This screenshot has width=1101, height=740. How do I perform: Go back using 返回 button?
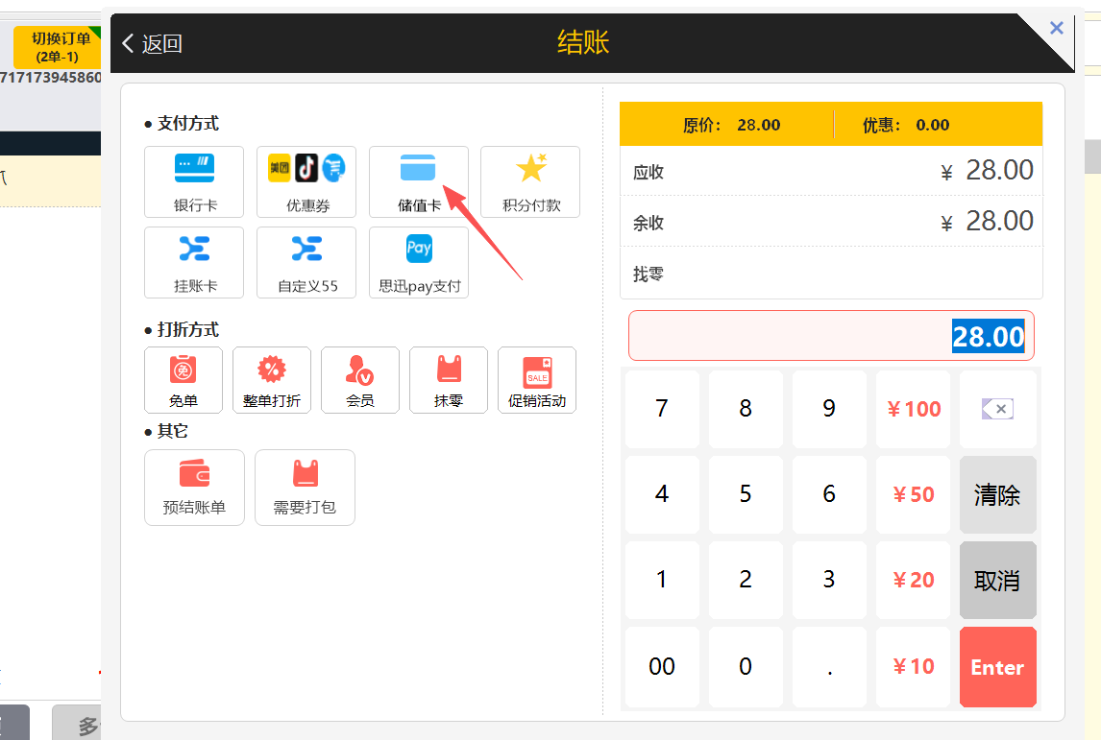pyautogui.click(x=153, y=43)
